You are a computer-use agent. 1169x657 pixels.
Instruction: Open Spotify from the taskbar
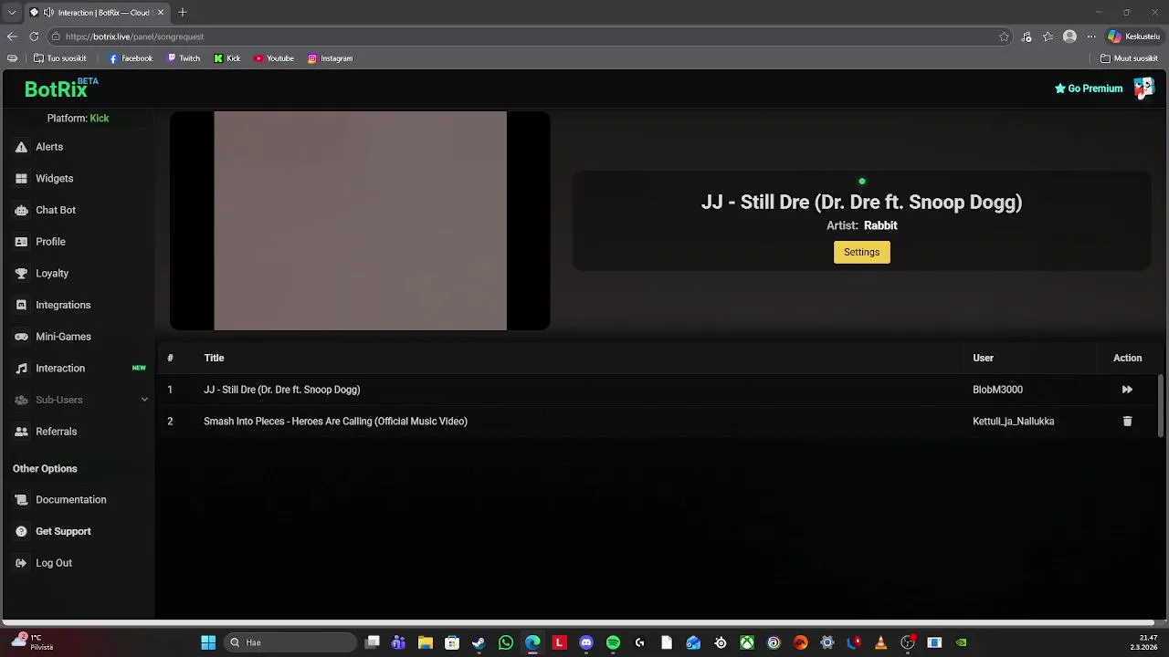coord(613,642)
